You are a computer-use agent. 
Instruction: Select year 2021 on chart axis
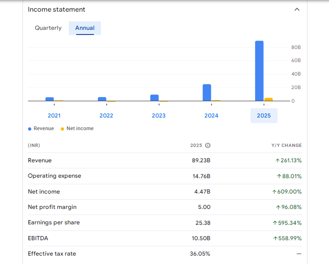[54, 116]
